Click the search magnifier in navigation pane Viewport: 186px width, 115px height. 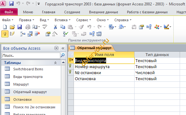[x=63, y=55]
